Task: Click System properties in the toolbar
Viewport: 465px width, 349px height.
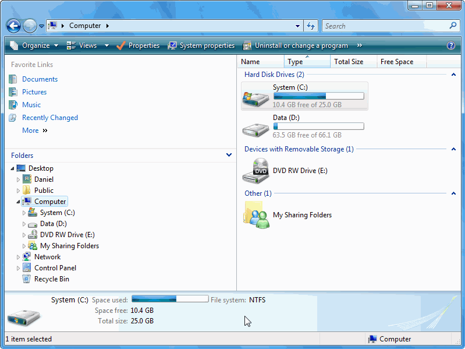Action: pyautogui.click(x=201, y=45)
